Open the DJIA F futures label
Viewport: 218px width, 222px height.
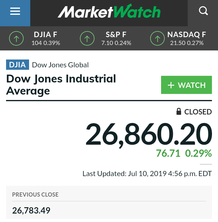point(45,34)
